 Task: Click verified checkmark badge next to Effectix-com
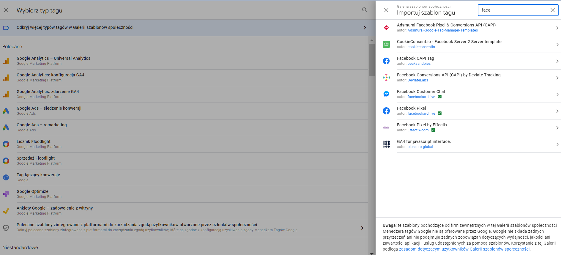(x=433, y=130)
